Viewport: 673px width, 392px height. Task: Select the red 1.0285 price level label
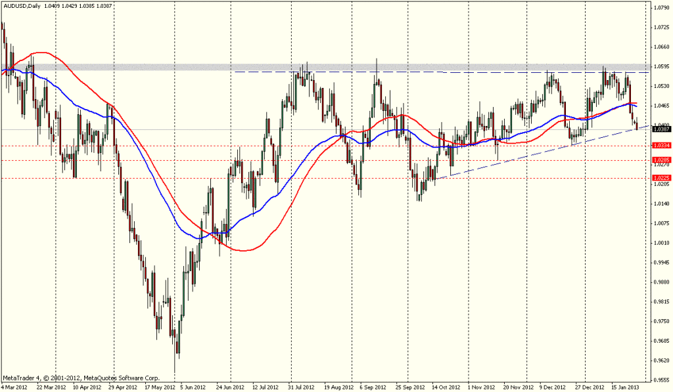[x=661, y=160]
